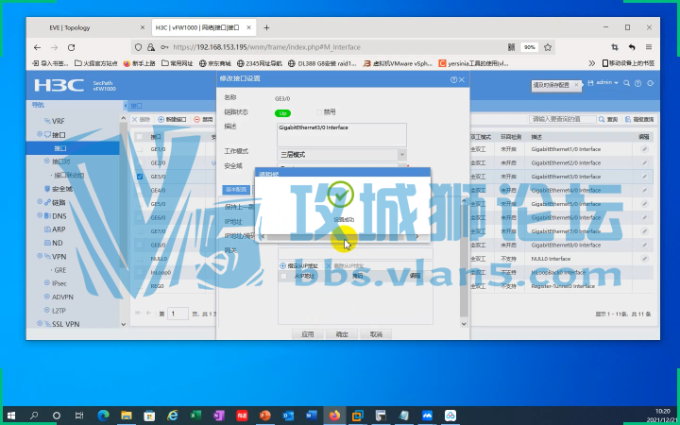The height and width of the screenshot is (425, 680).
Task: Toggle the InLoop0 row checkbox
Action: [140, 272]
